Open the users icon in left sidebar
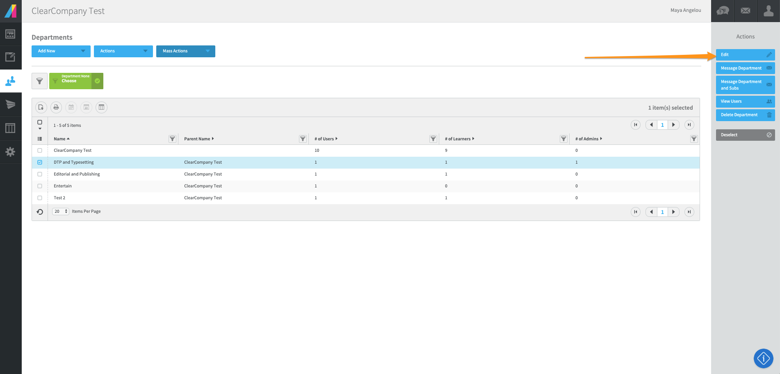This screenshot has height=374, width=780. [11, 81]
